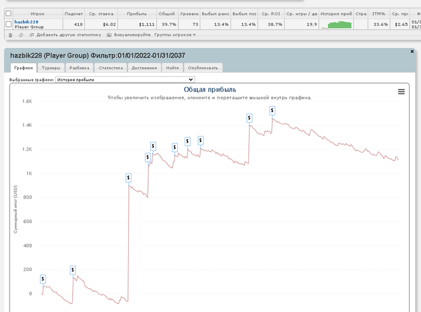The image size is (421, 312).
Task: Sort by the Подсчет column header
Action: (x=73, y=14)
